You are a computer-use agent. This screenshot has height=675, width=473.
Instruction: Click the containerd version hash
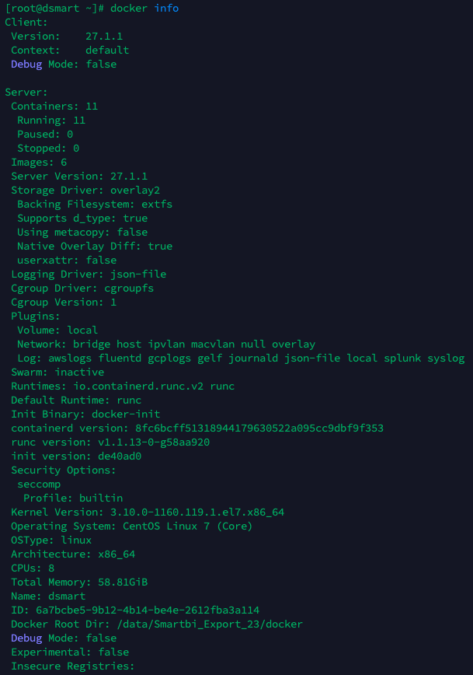click(x=259, y=428)
